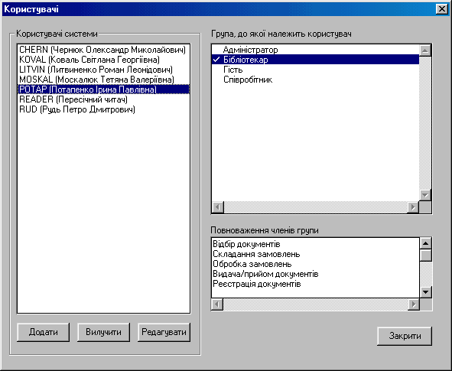Click the Вилучити button
The height and width of the screenshot is (371, 452).
tap(103, 332)
